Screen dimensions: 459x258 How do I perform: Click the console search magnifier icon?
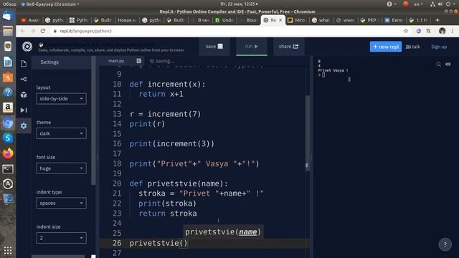coord(438,64)
